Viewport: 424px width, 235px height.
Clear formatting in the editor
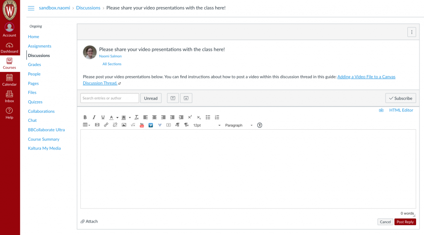coord(137,117)
